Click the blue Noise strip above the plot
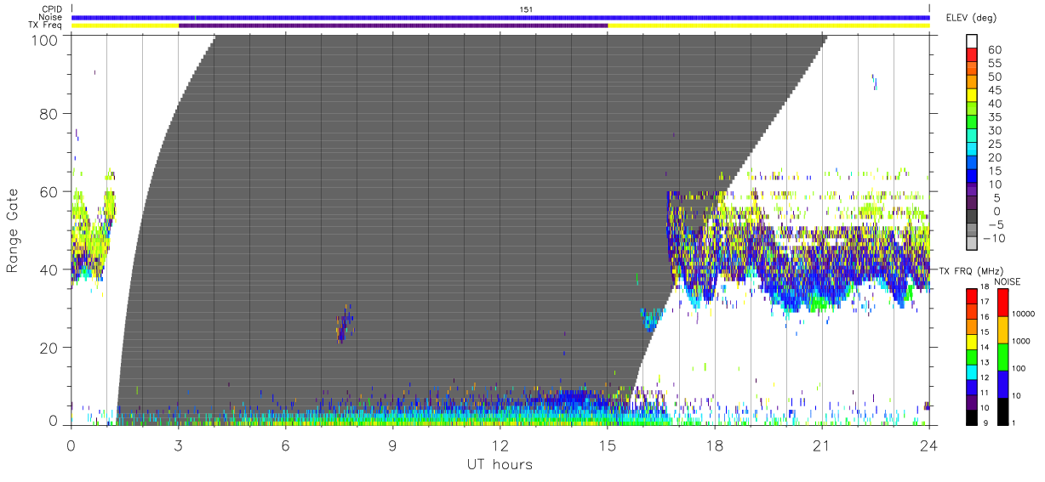Viewport: 1045px width, 482px height. [x=500, y=17]
